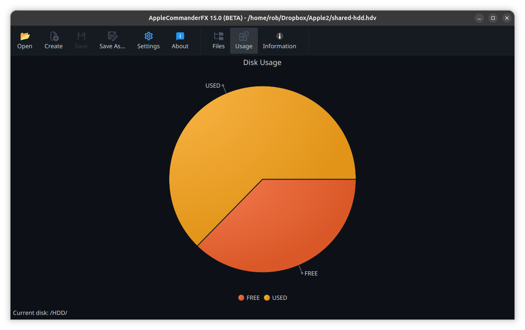
Task: Click the FREE legend text
Action: [x=253, y=298]
